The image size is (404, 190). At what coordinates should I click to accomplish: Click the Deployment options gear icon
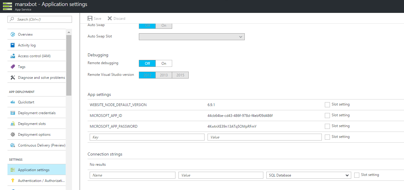tap(13, 135)
